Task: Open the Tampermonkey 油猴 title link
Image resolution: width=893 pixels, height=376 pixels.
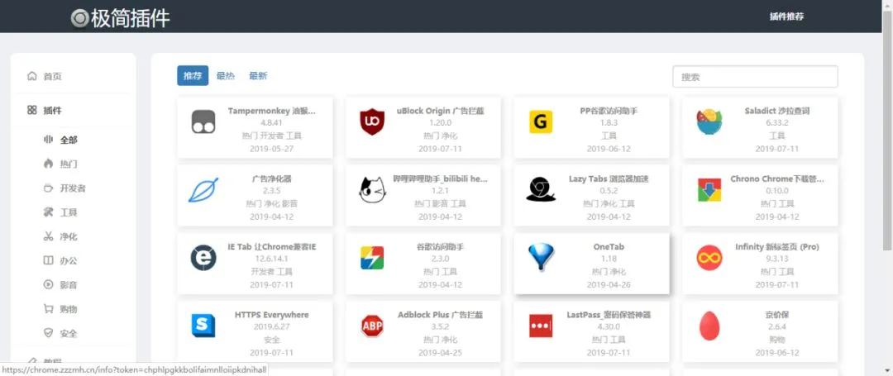Action: pyautogui.click(x=272, y=111)
